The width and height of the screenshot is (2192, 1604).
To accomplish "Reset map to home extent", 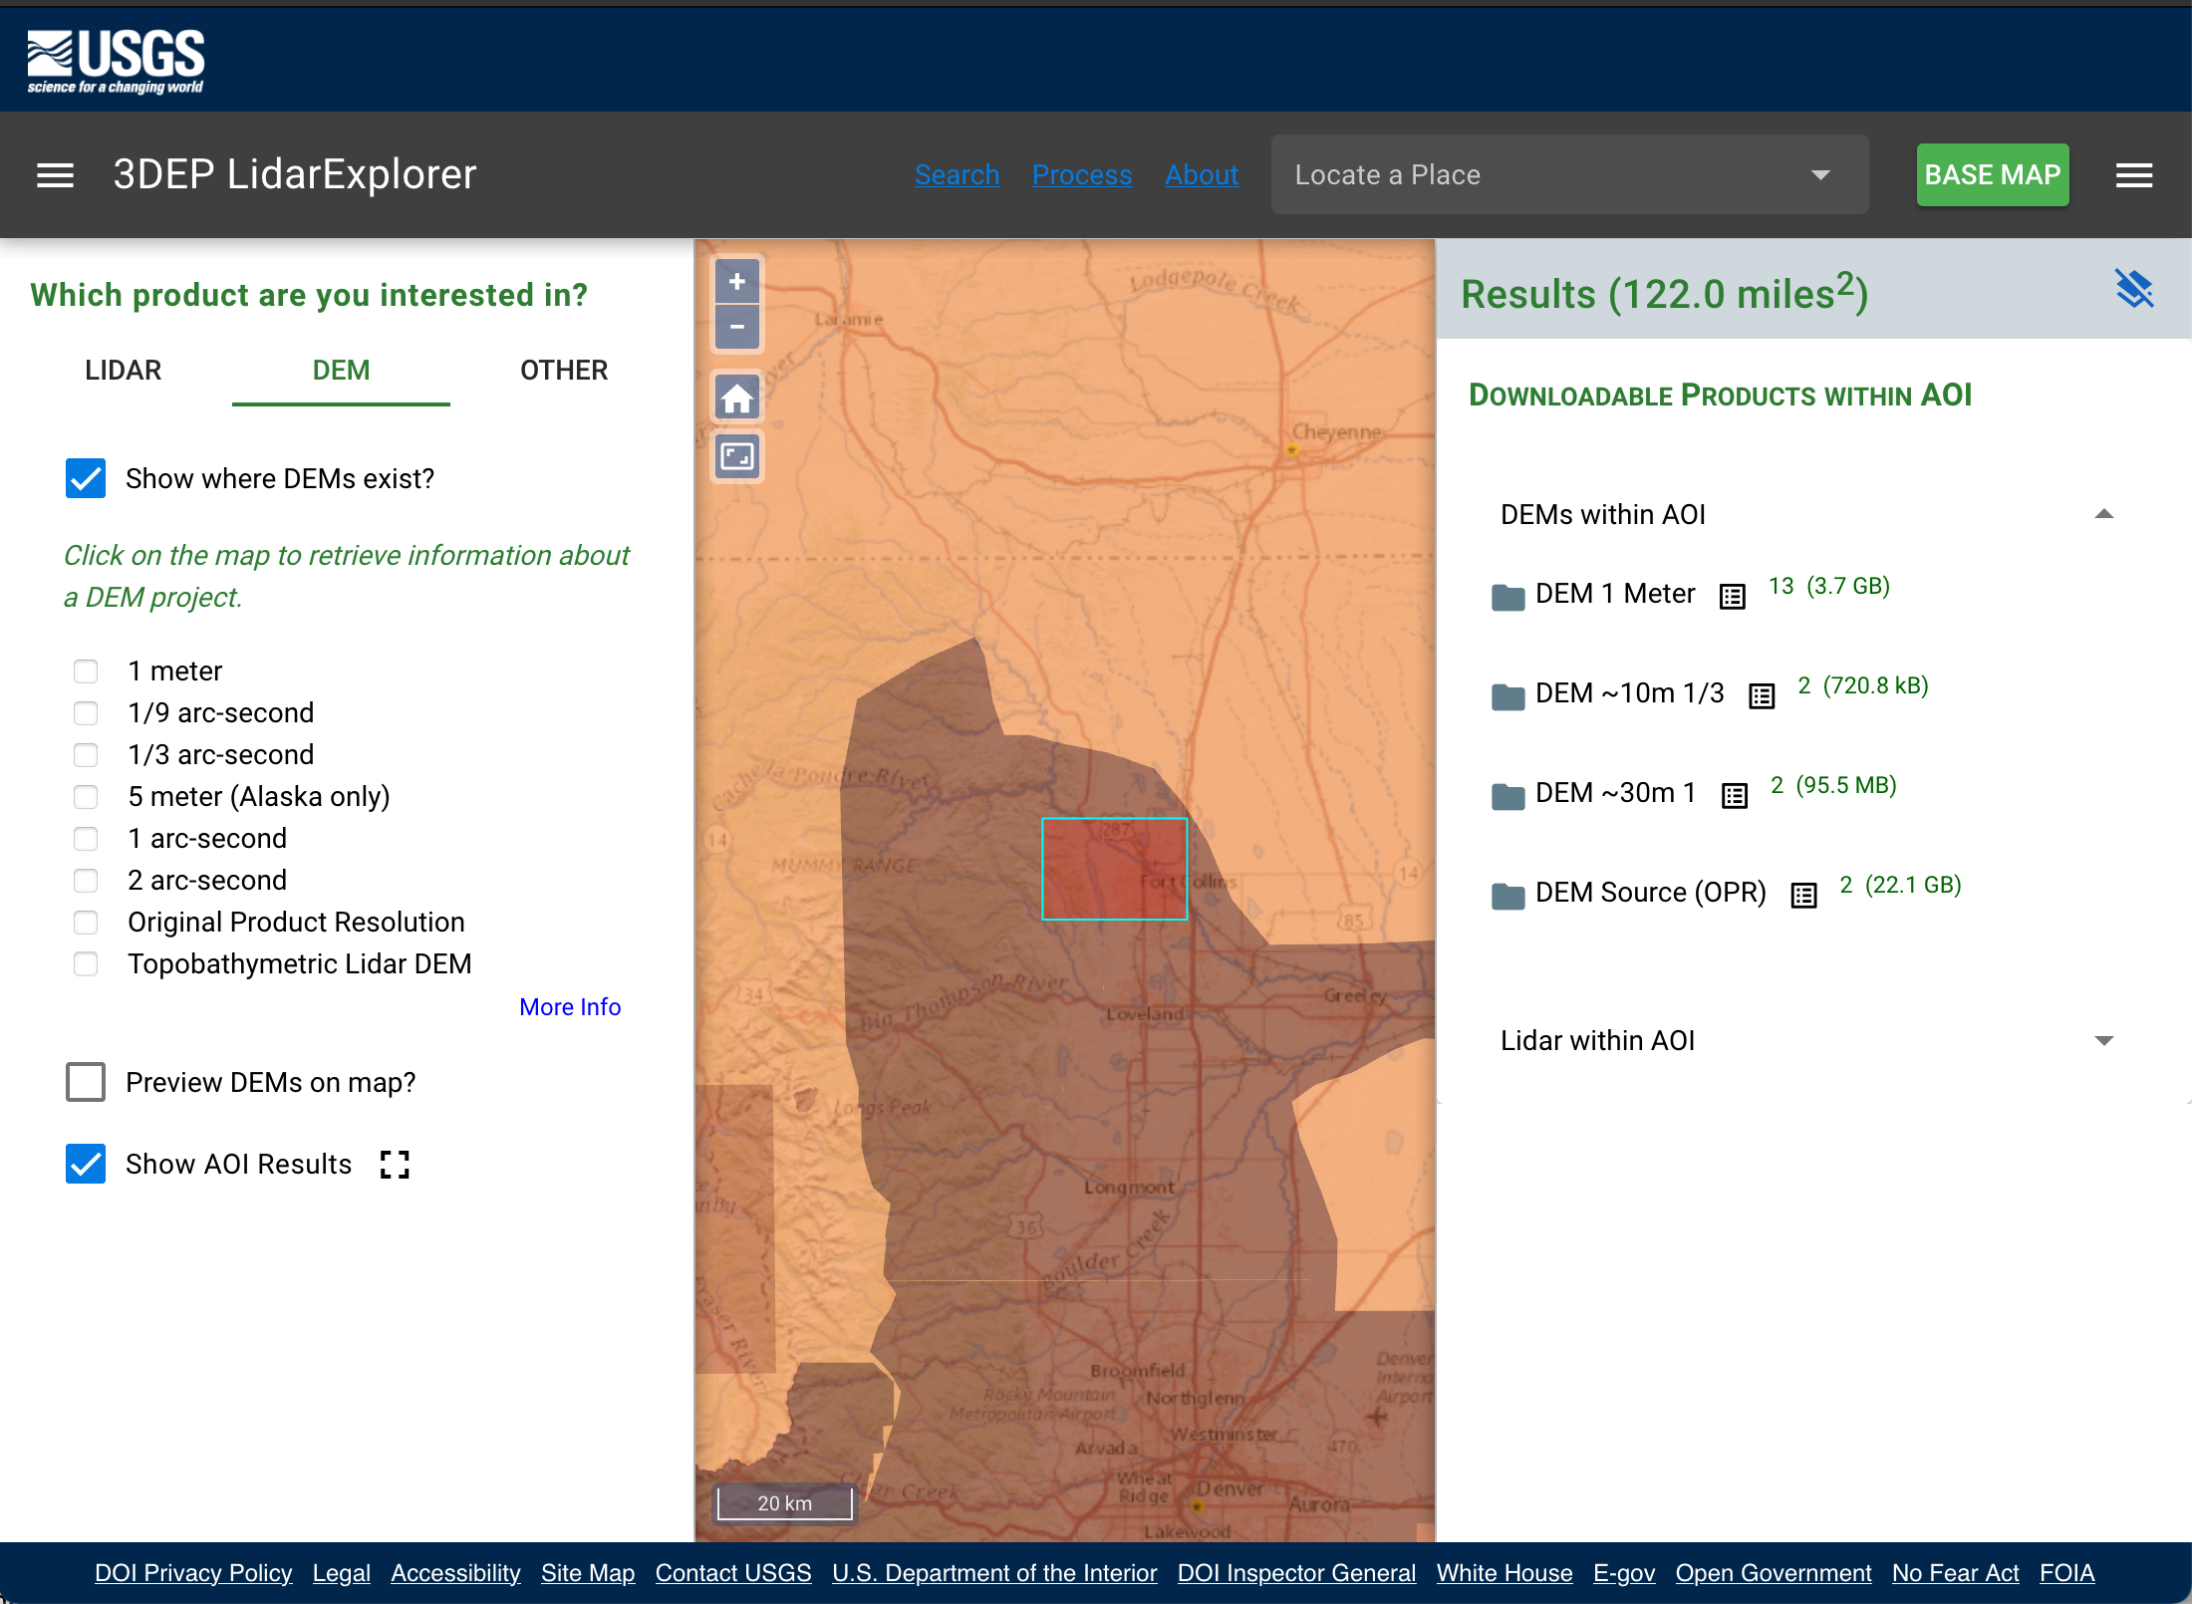I will (x=737, y=399).
